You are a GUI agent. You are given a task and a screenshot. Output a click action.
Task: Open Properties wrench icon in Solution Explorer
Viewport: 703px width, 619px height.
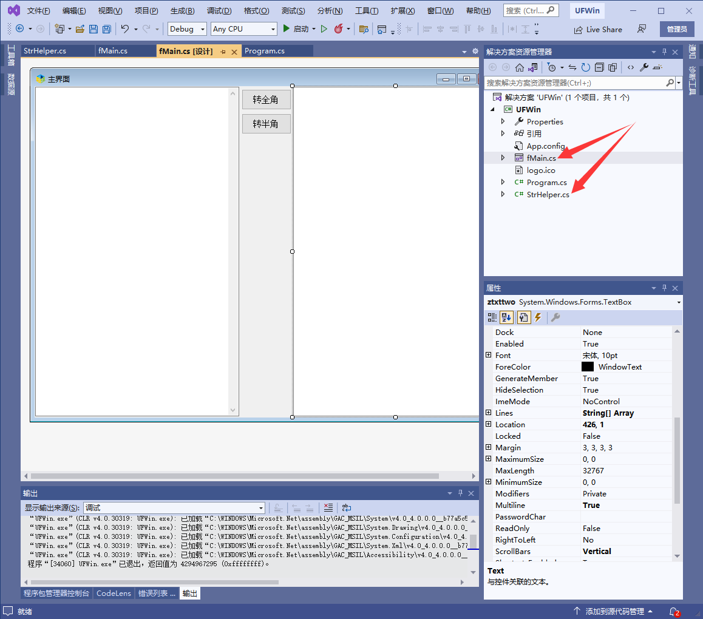[644, 67]
